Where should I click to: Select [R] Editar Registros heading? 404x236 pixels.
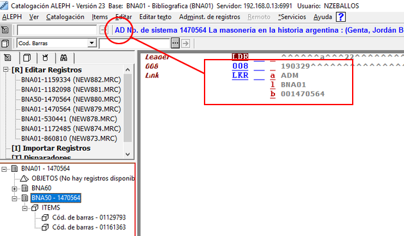coord(47,70)
